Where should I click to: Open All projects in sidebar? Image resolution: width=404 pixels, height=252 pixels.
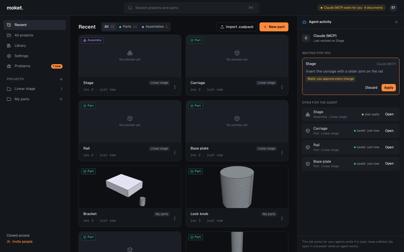coord(35,35)
